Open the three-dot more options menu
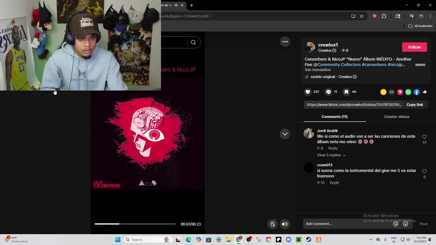The width and height of the screenshot is (436, 245). point(285,42)
